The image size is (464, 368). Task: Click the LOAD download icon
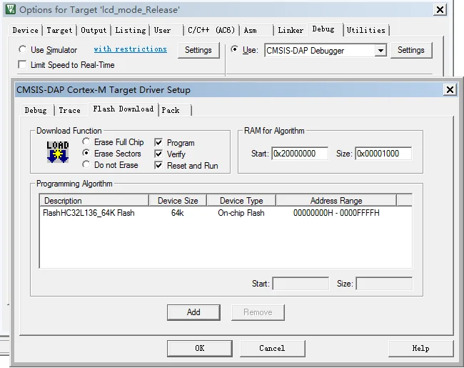tap(58, 152)
